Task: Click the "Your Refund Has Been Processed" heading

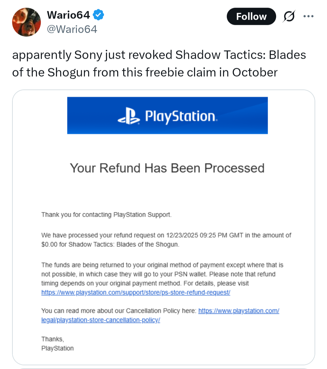Action: click(167, 168)
